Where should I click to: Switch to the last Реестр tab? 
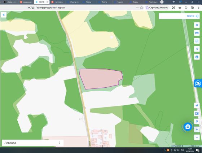pyautogui.click(x=151, y=2)
